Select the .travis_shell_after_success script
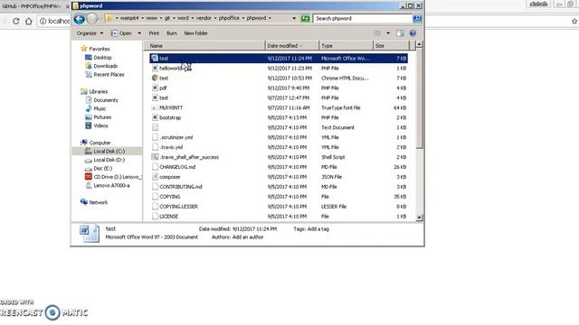The image size is (579, 325). (x=279, y=157)
